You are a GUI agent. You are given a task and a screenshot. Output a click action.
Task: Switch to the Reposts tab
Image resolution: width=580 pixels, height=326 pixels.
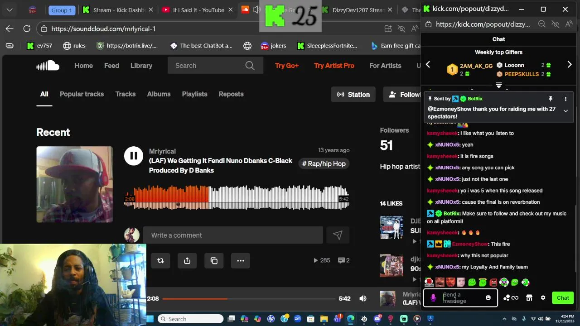click(x=231, y=94)
